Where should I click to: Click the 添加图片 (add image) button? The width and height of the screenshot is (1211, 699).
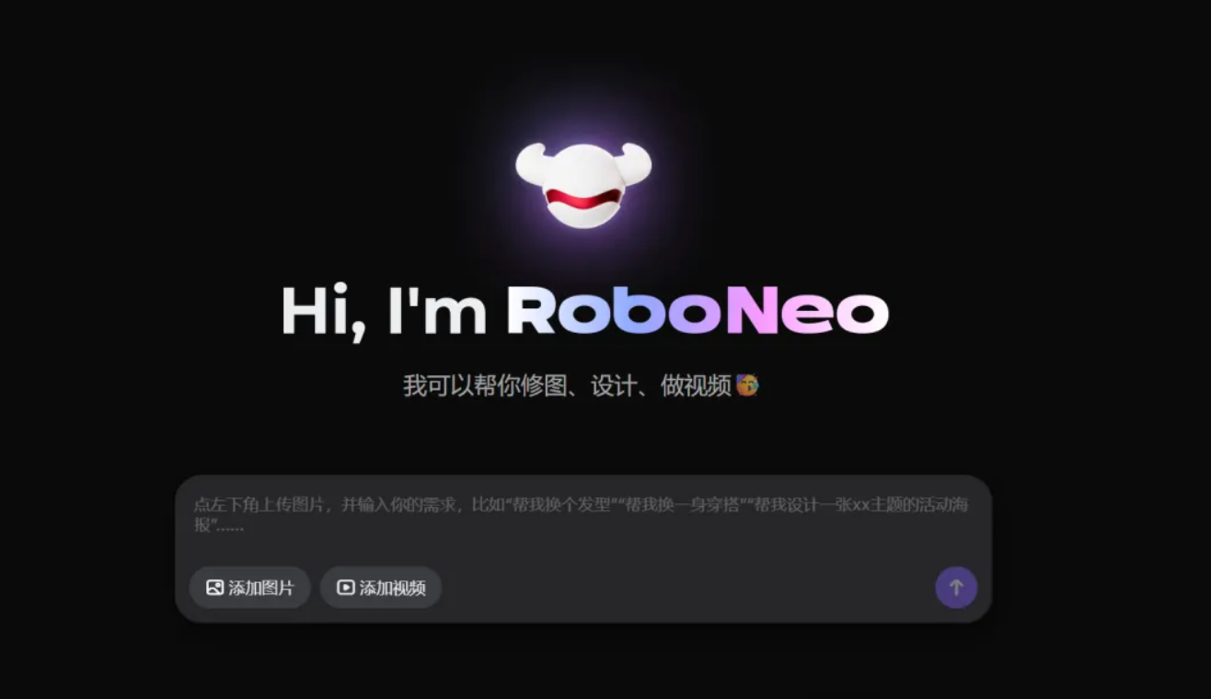click(x=249, y=588)
